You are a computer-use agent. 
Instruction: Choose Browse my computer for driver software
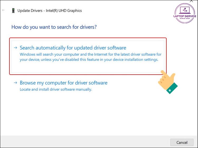(64, 83)
